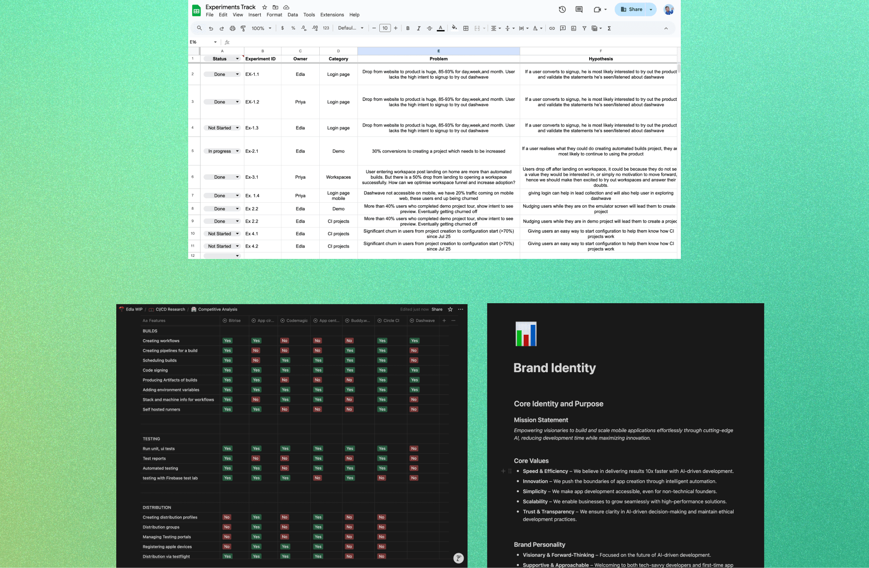The height and width of the screenshot is (568, 869).
Task: Open fill color picker
Action: coord(454,28)
